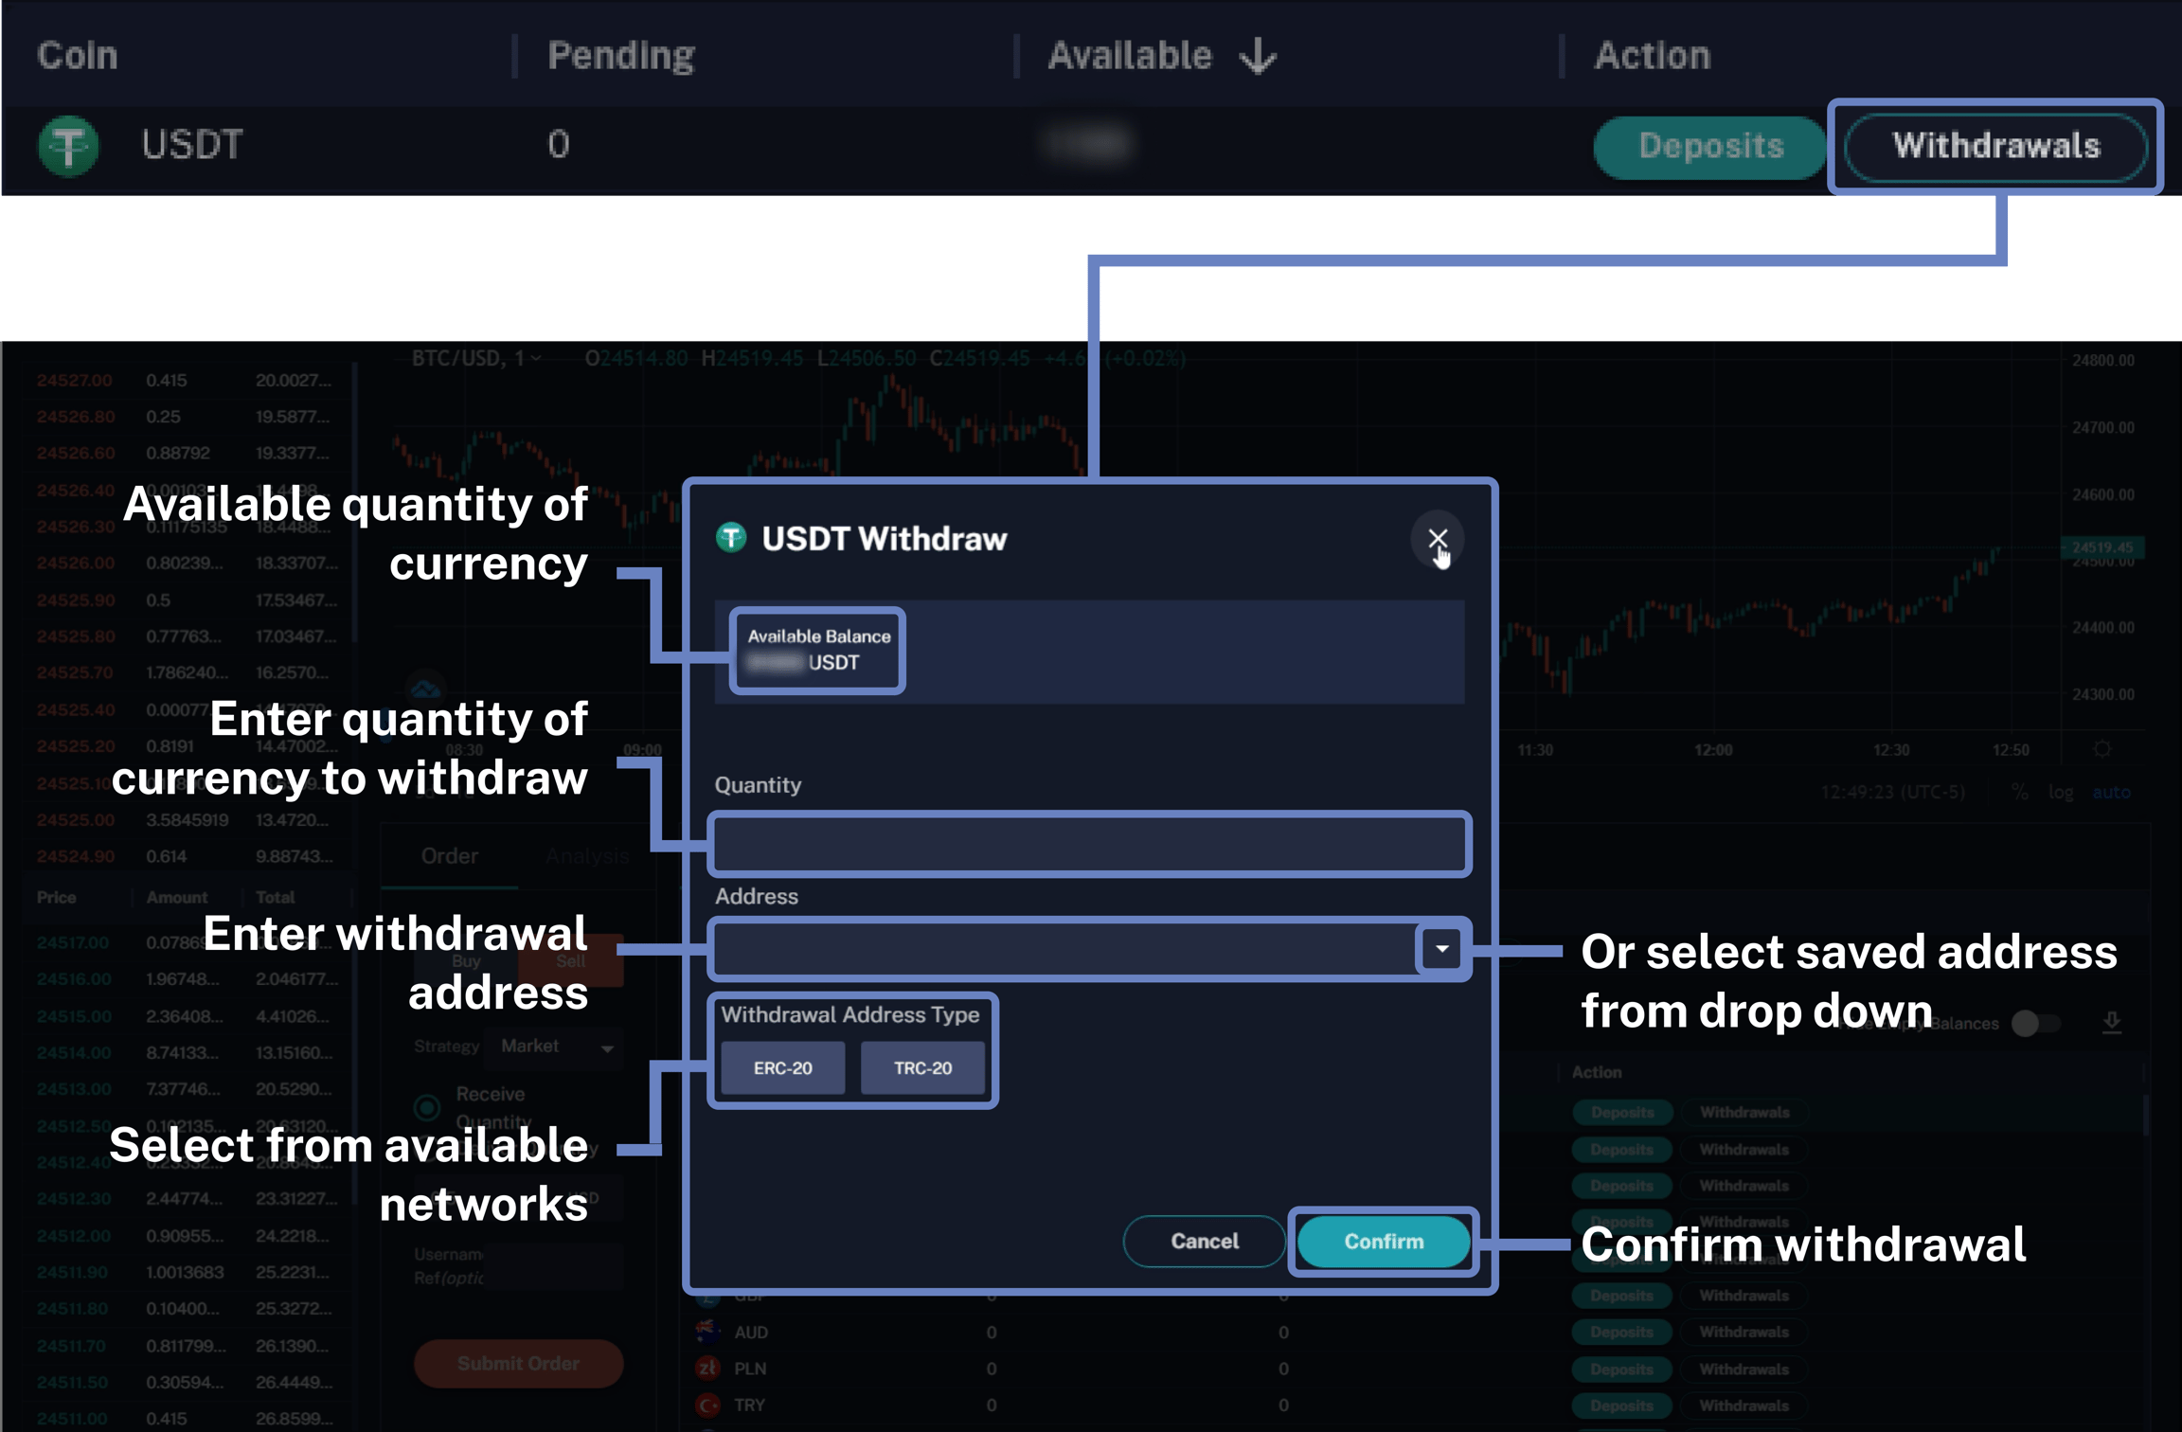Click the Sell side button

click(570, 960)
